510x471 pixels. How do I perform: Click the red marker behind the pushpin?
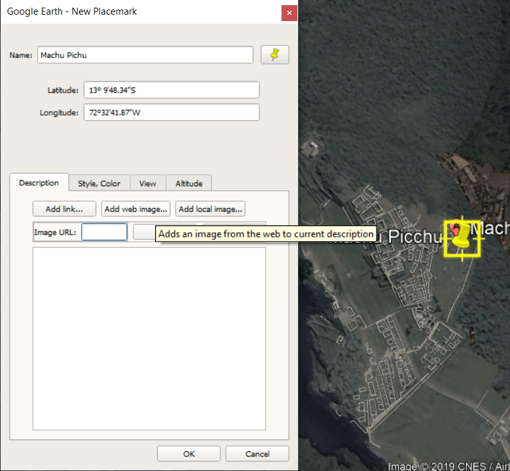(x=455, y=229)
